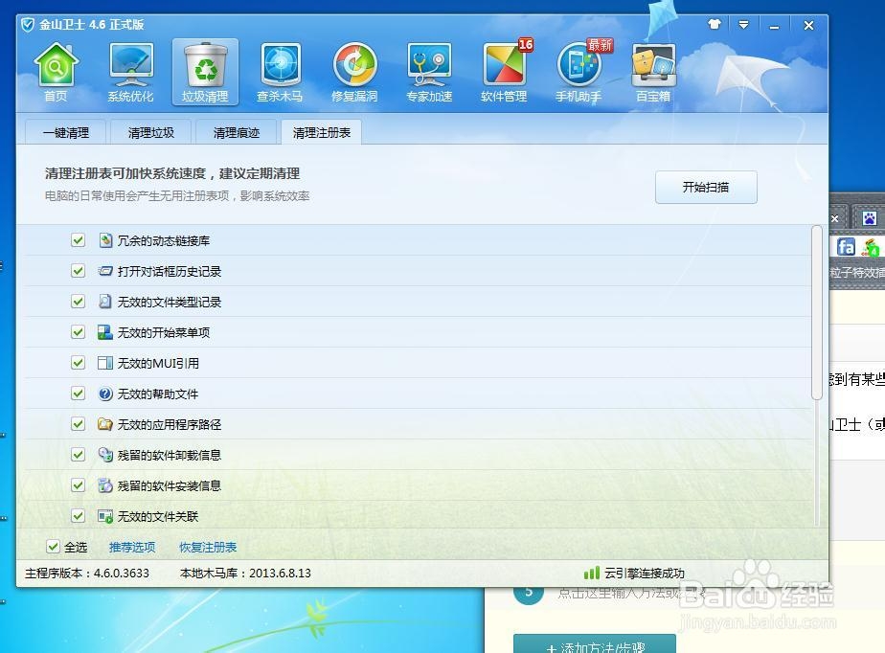Open 系统优化 system optimization
The width and height of the screenshot is (885, 653).
tap(130, 72)
